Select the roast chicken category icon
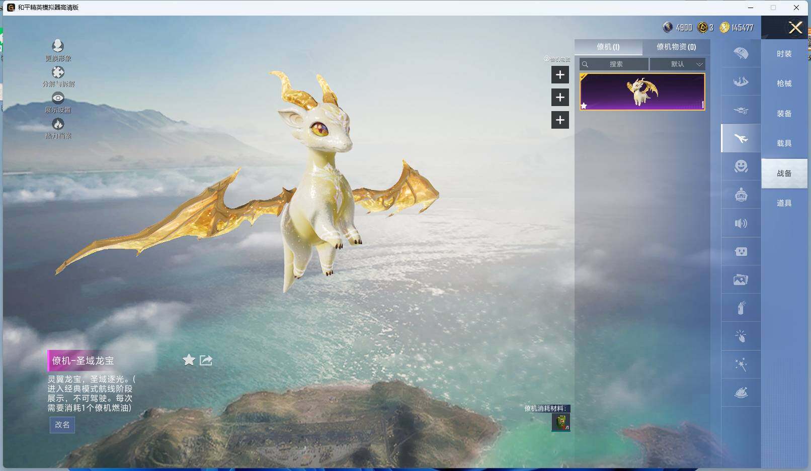 click(x=741, y=393)
